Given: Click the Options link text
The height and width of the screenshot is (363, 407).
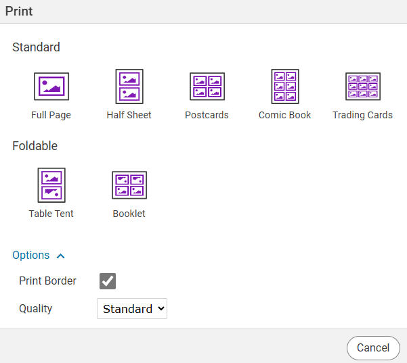Looking at the screenshot, I should point(31,256).
